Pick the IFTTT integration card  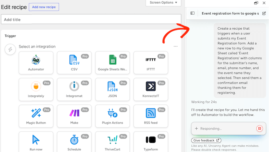point(151,63)
